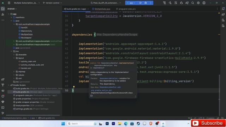Run the app with the play button
226x127 pixels.
pos(141,3)
